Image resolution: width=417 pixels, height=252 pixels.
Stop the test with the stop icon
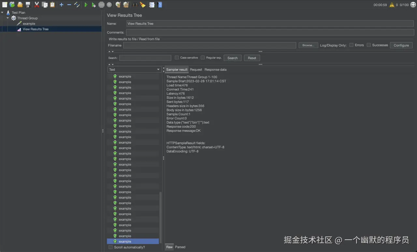tap(101, 5)
